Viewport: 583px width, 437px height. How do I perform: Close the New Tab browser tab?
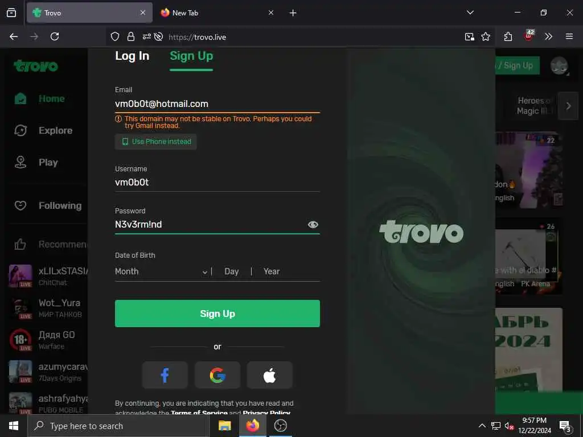pos(271,13)
